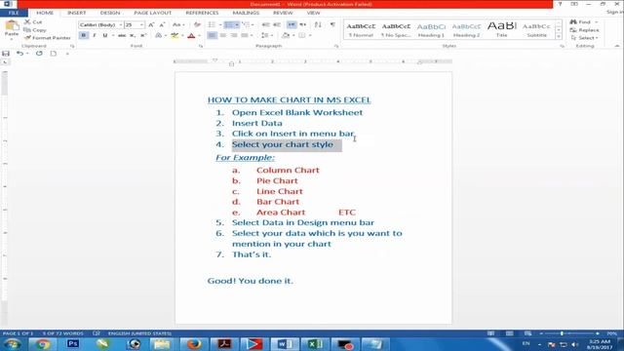Expand the Styles gallery more arrow
The width and height of the screenshot is (624, 351).
559,36
